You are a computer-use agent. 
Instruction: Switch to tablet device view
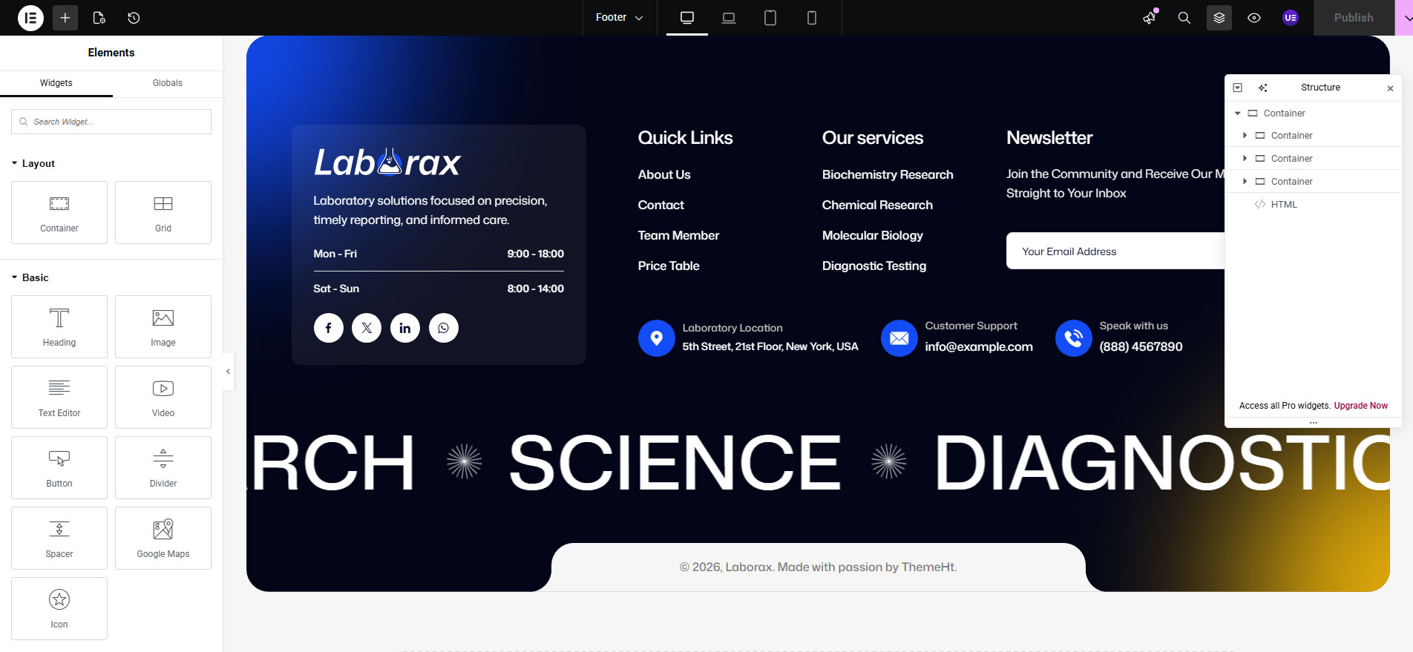click(x=770, y=18)
